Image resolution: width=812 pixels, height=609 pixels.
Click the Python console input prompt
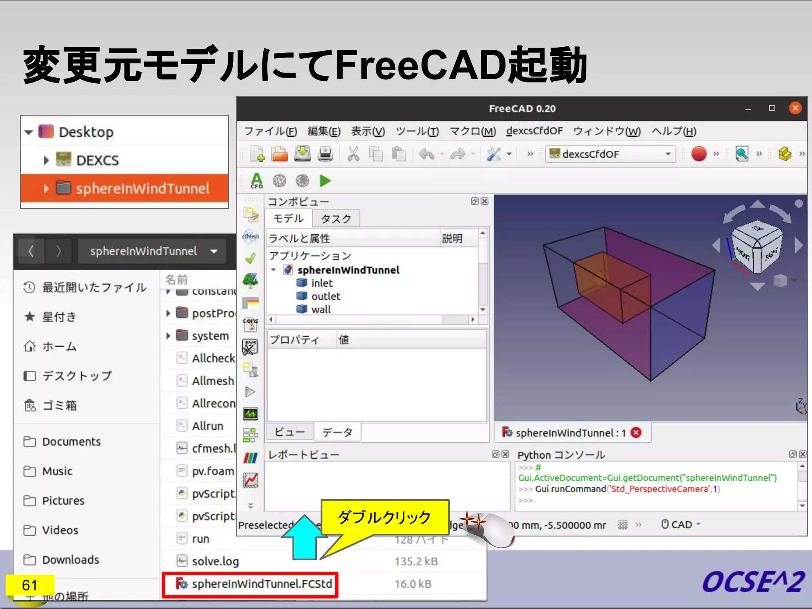click(526, 500)
